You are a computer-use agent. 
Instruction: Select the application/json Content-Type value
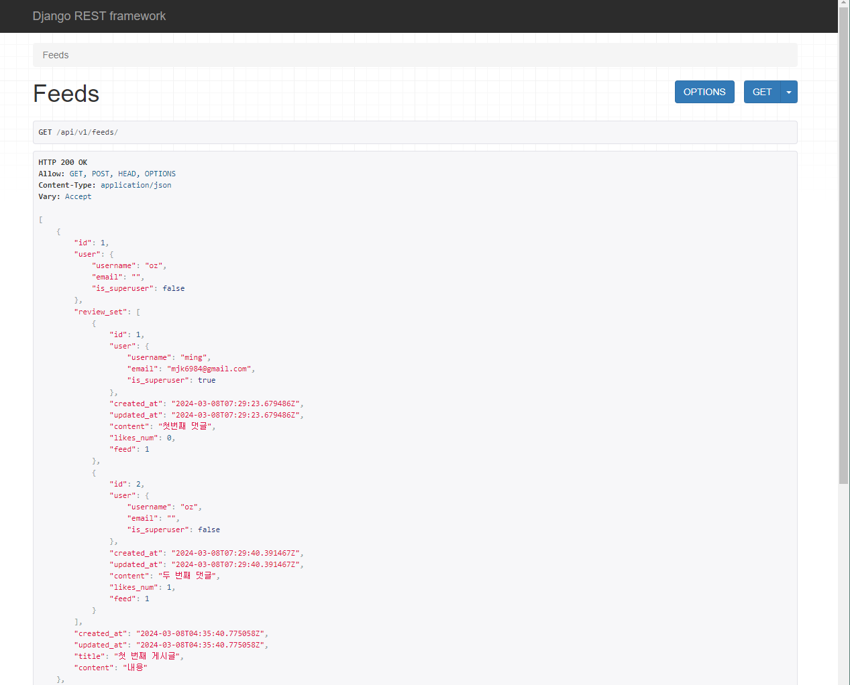(136, 184)
